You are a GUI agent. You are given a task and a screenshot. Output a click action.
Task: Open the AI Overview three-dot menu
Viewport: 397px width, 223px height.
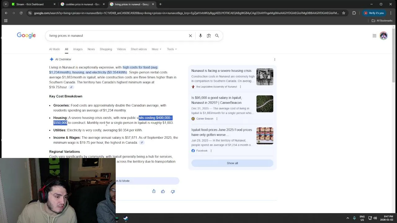(x=274, y=59)
